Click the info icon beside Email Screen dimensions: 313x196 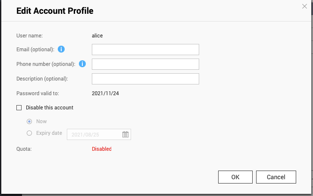point(61,50)
